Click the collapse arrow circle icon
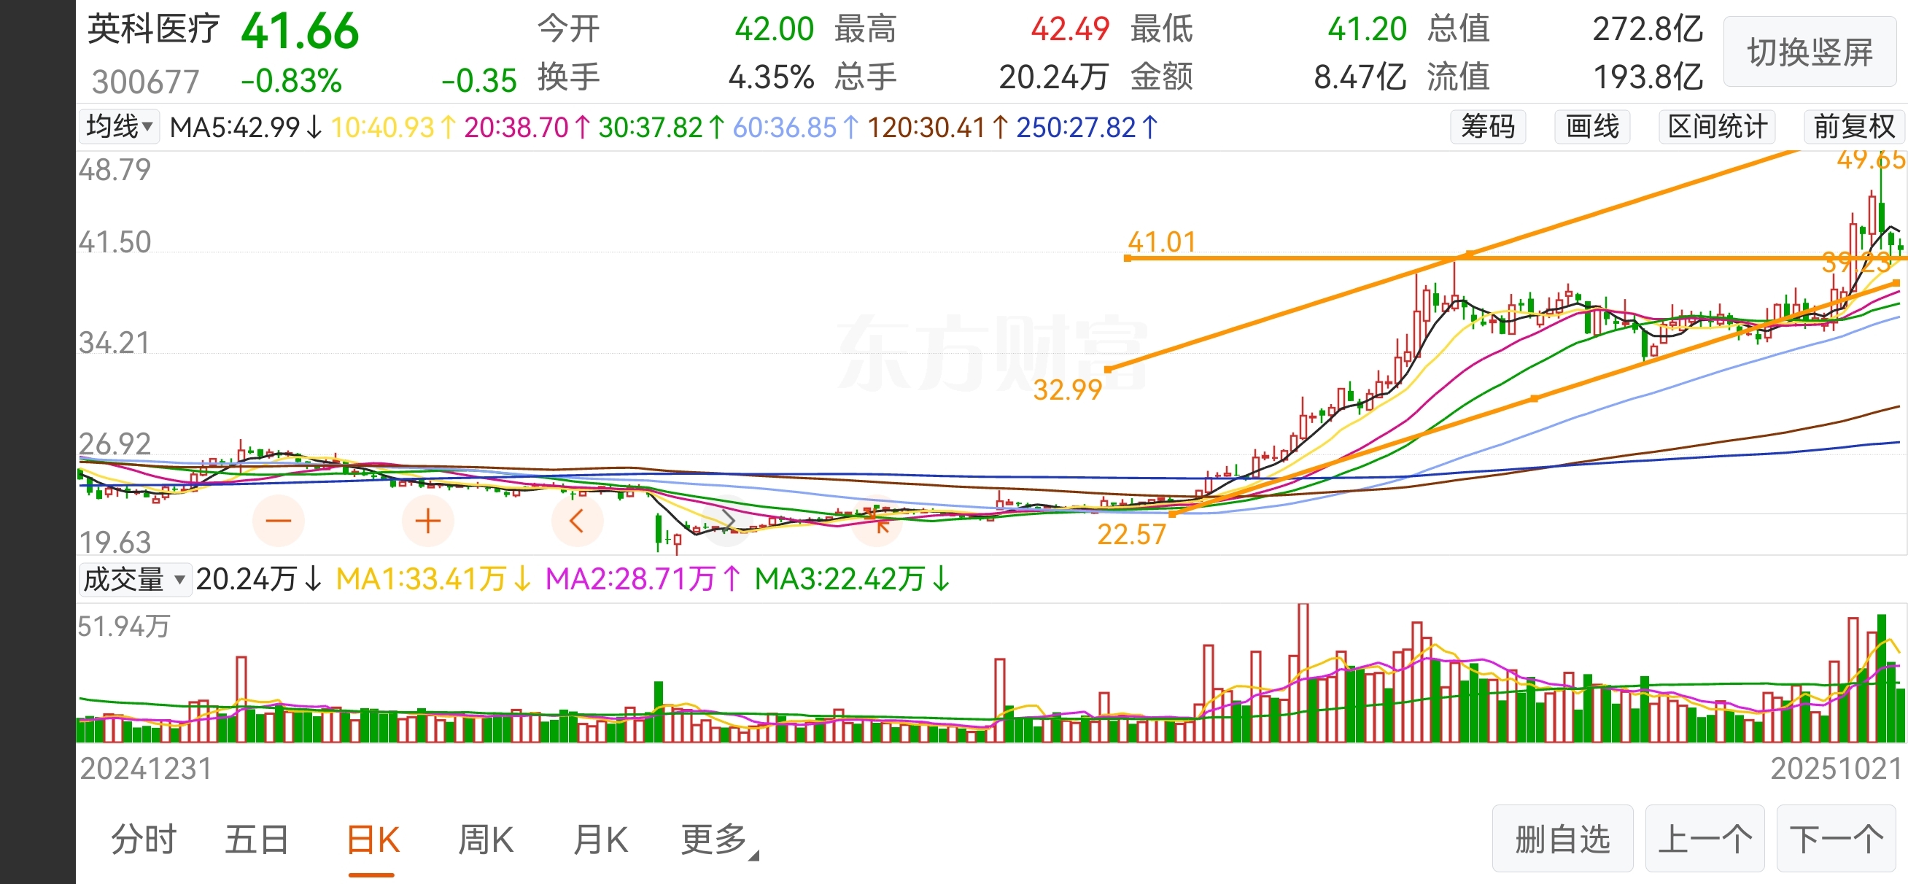The width and height of the screenshot is (1908, 884). (x=878, y=522)
